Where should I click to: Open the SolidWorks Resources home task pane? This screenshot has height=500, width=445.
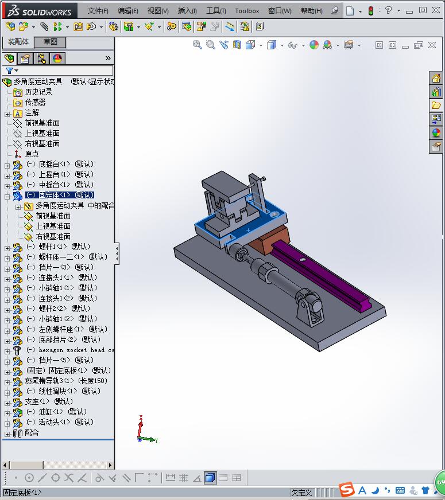(436, 78)
